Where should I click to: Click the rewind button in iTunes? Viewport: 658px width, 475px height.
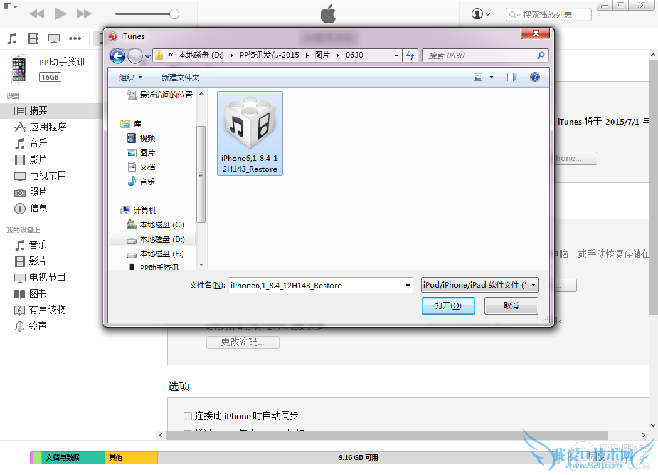[37, 14]
